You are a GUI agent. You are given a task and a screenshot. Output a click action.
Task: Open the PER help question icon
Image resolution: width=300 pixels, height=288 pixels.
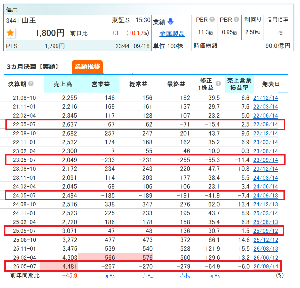pos(212,19)
